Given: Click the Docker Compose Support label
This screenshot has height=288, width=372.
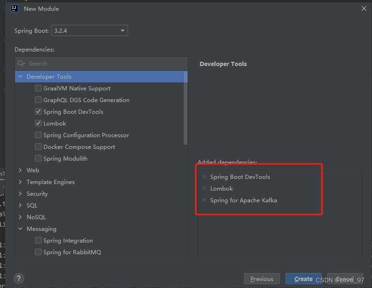Looking at the screenshot, I should (x=79, y=147).
